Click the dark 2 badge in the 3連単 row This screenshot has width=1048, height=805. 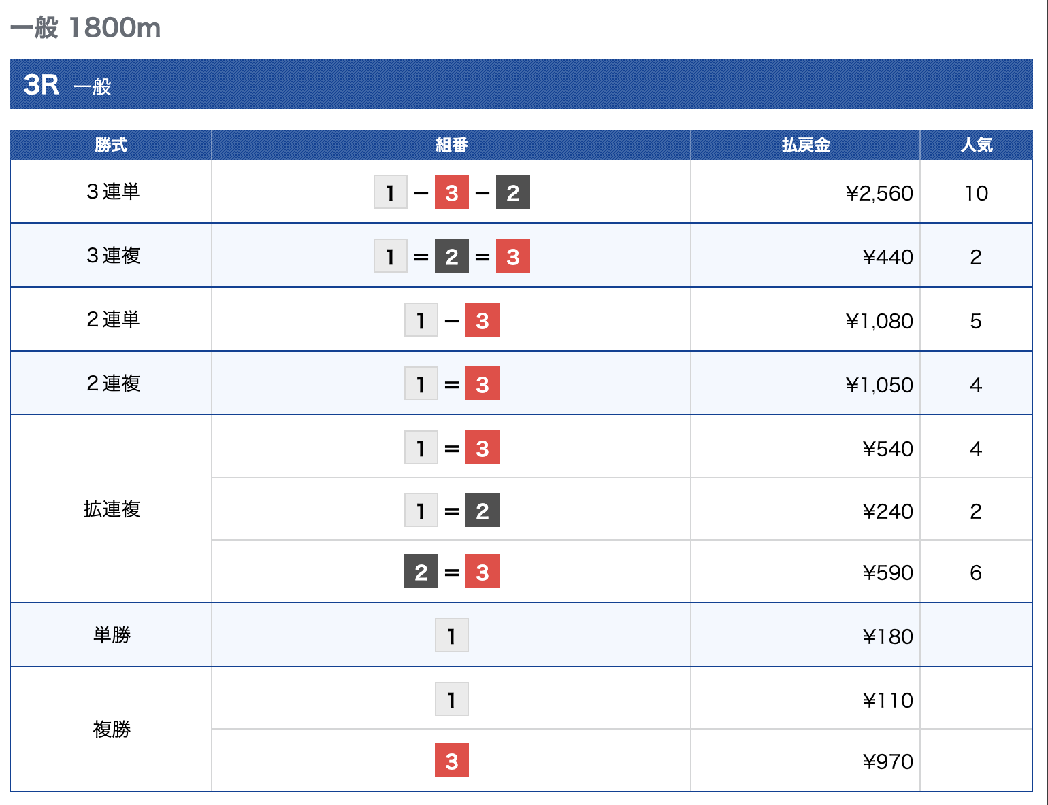(x=513, y=192)
